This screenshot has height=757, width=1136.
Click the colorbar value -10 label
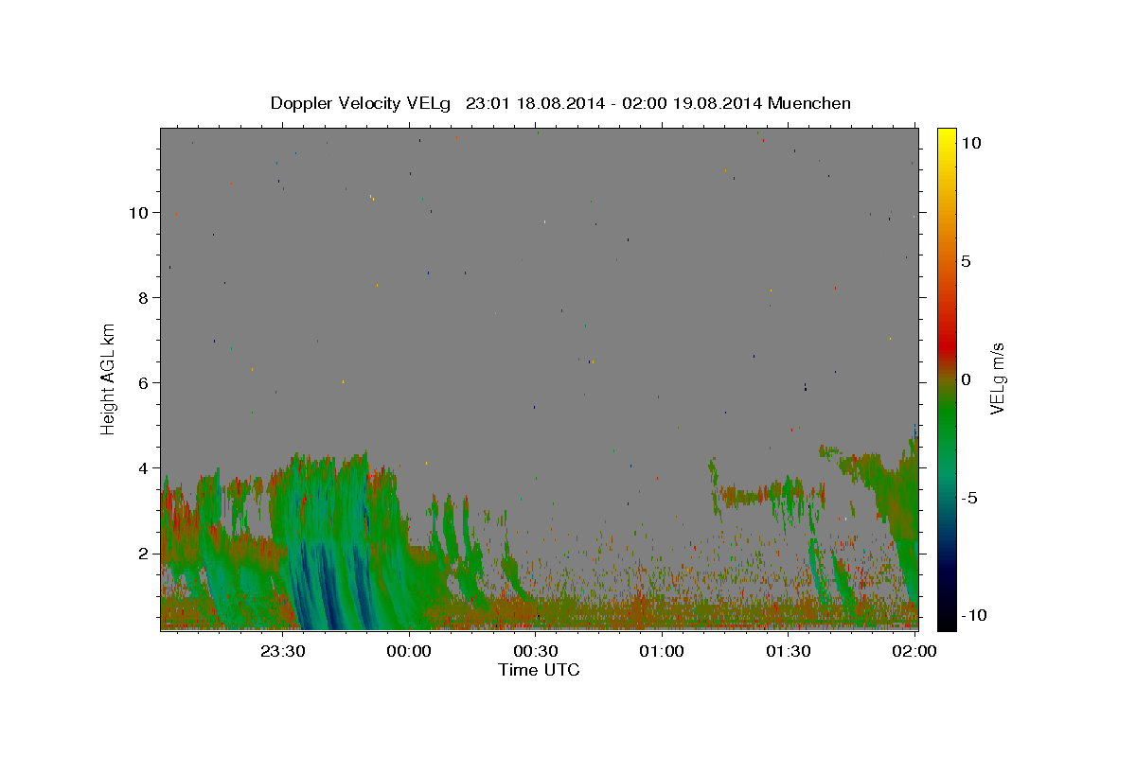click(x=974, y=615)
